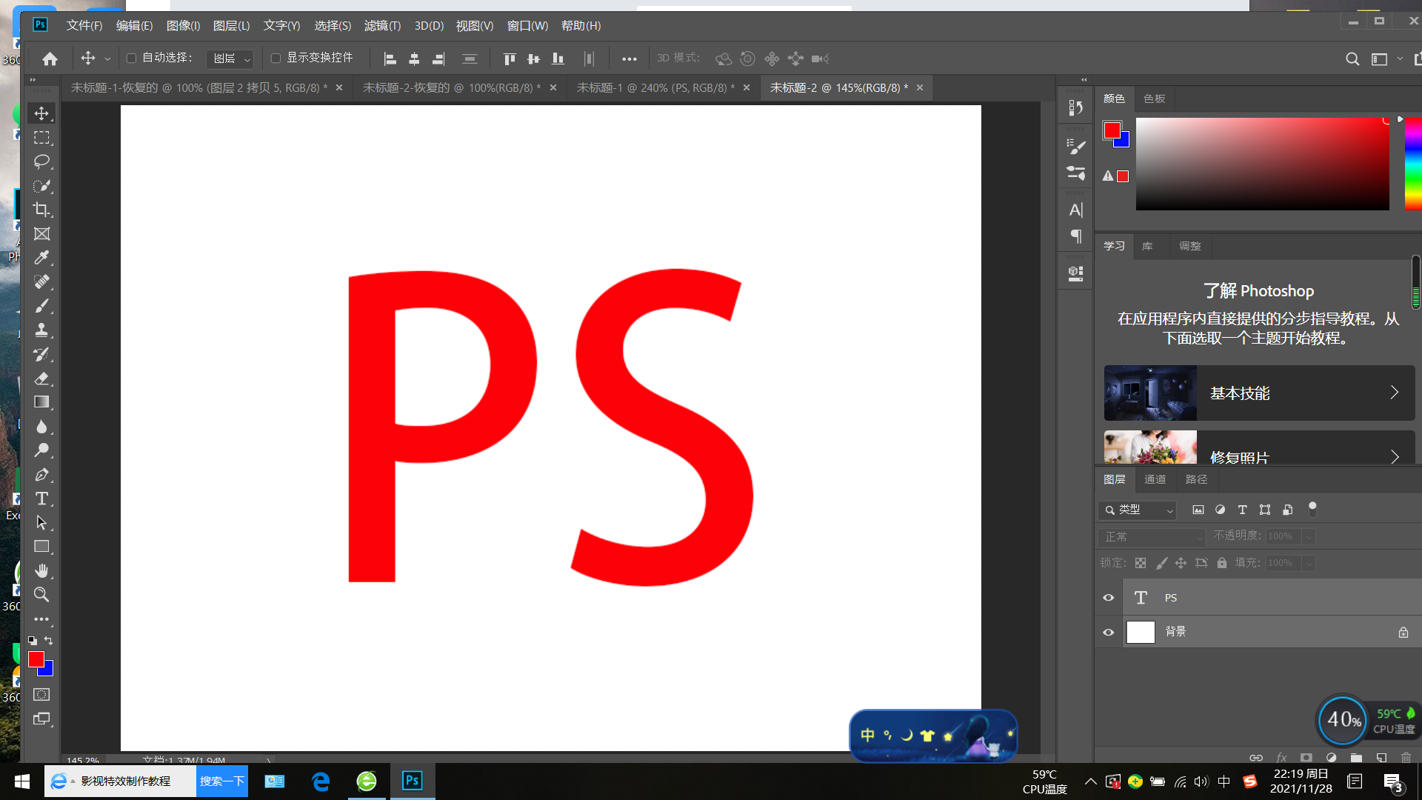This screenshot has height=800, width=1422.
Task: Select the Move tool
Action: click(42, 113)
